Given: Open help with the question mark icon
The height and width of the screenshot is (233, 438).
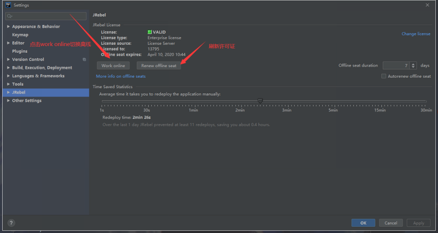Looking at the screenshot, I should 11,223.
